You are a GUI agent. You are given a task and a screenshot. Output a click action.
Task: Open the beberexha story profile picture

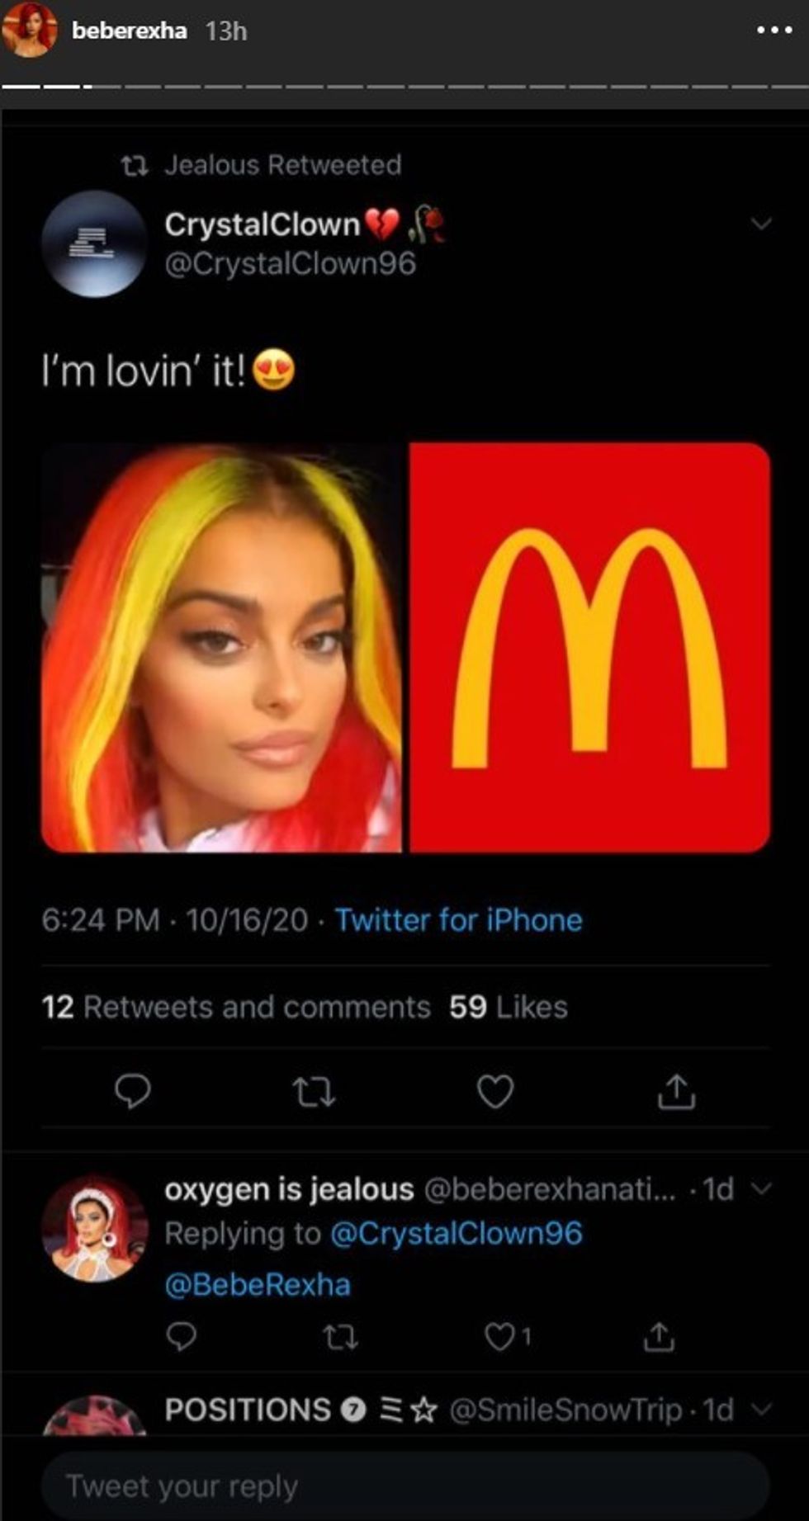[x=31, y=31]
